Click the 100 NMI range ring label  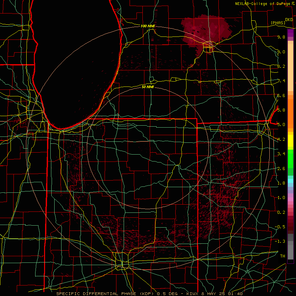pos(148,26)
